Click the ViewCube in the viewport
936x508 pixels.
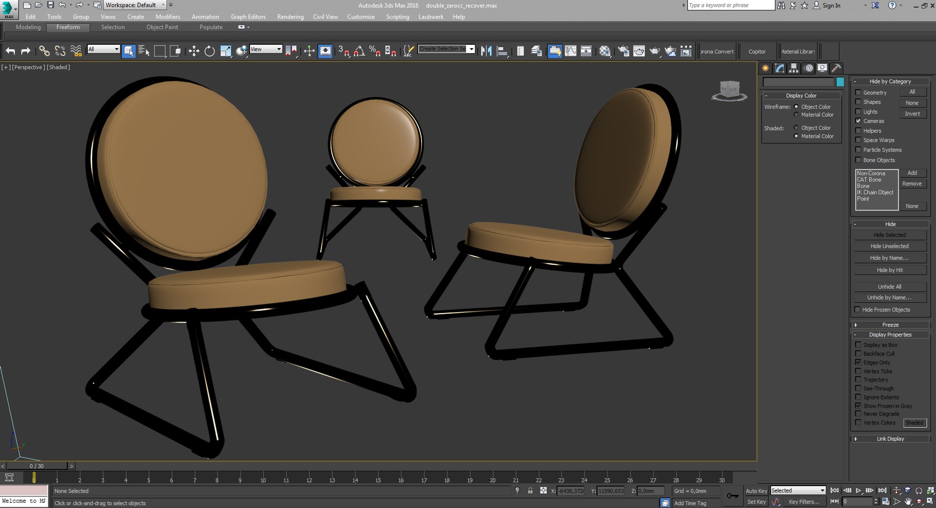(729, 91)
